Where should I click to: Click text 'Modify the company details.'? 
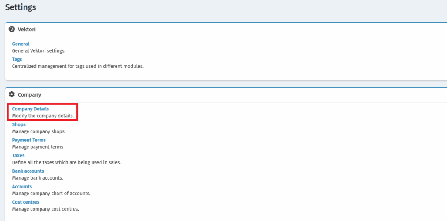coord(43,116)
